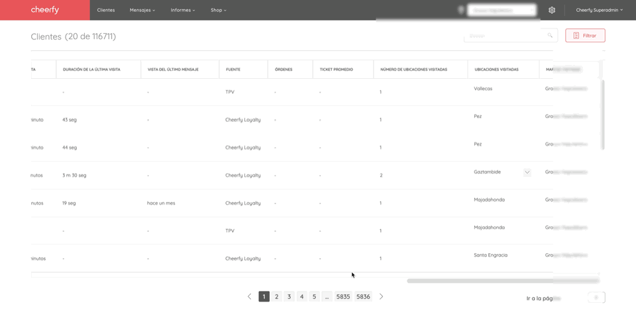The height and width of the screenshot is (330, 636).
Task: Click the Filtrar button
Action: [x=585, y=35]
